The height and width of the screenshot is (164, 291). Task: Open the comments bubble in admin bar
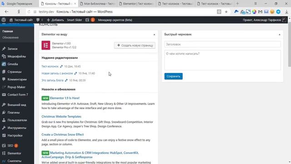click(40, 20)
